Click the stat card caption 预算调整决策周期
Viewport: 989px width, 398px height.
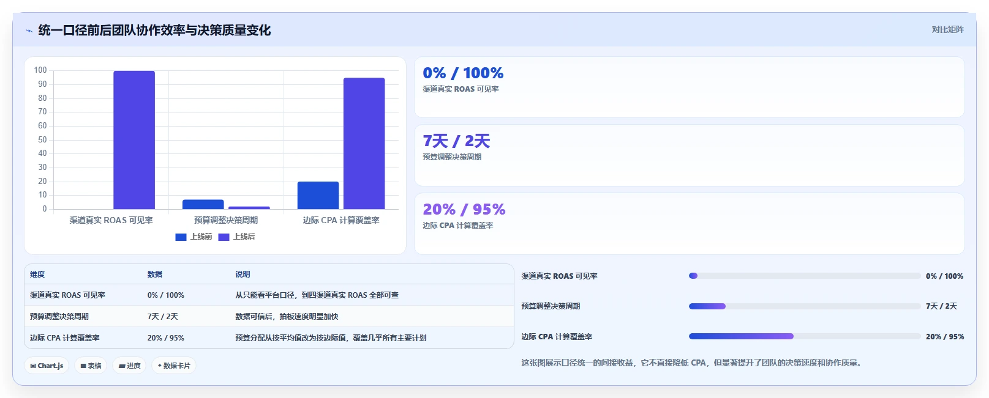point(452,157)
